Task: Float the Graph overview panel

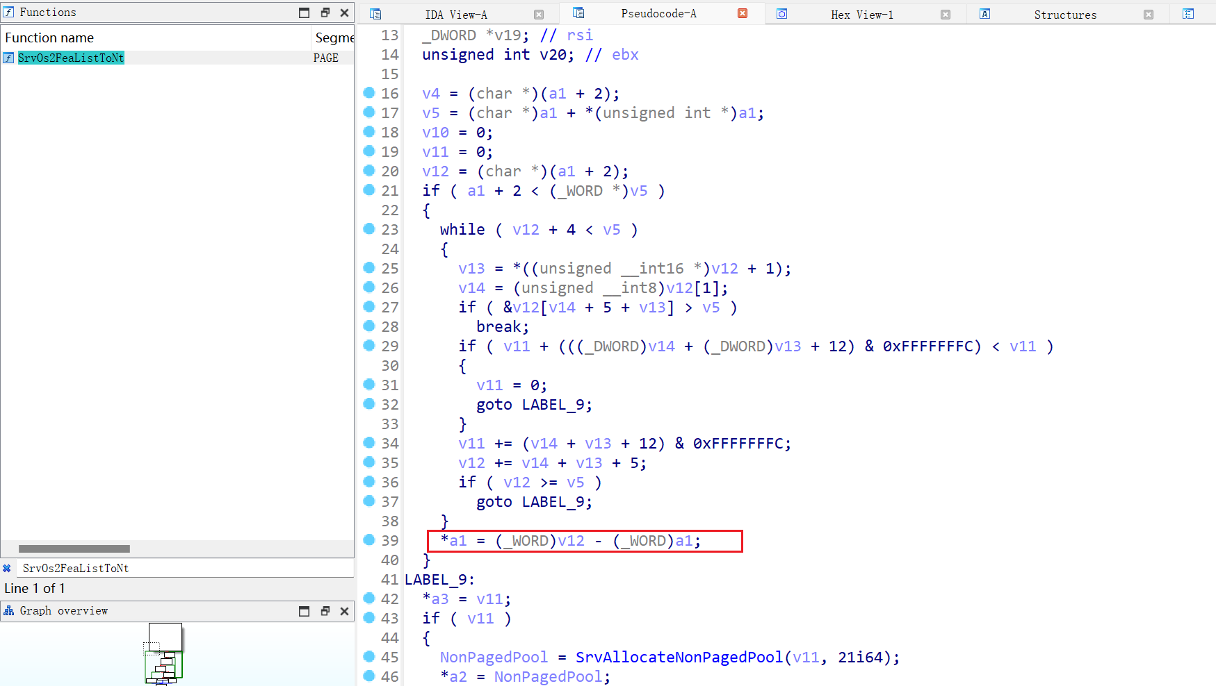Action: [x=325, y=611]
